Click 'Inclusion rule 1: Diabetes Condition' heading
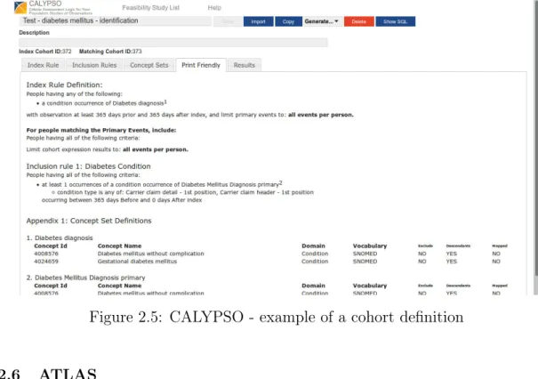This screenshot has height=379, width=538. pyautogui.click(x=89, y=166)
